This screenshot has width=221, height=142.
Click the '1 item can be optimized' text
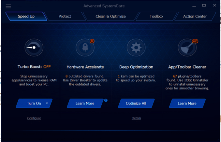[x=136, y=76]
